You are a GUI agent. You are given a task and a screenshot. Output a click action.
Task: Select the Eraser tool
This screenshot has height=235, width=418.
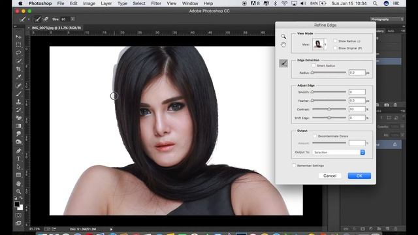pyautogui.click(x=18, y=117)
